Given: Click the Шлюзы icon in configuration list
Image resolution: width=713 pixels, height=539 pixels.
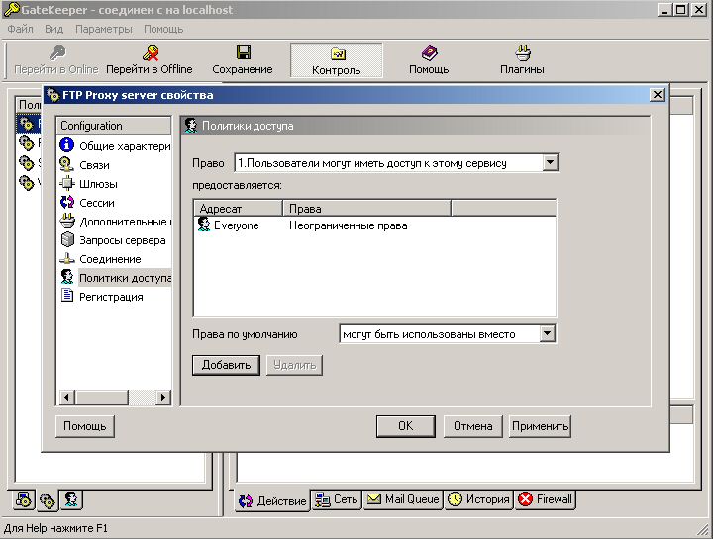Looking at the screenshot, I should click(67, 183).
